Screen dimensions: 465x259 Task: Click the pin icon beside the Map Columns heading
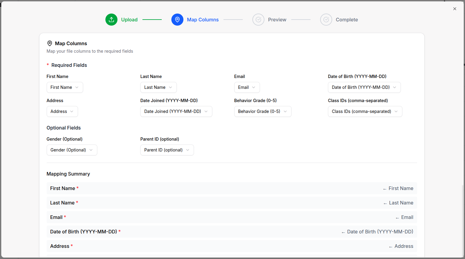coord(50,43)
